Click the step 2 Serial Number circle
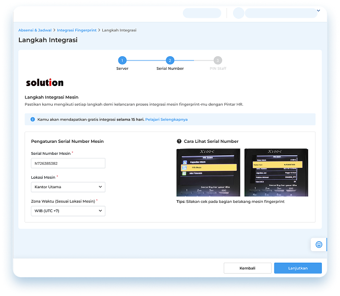 [170, 60]
